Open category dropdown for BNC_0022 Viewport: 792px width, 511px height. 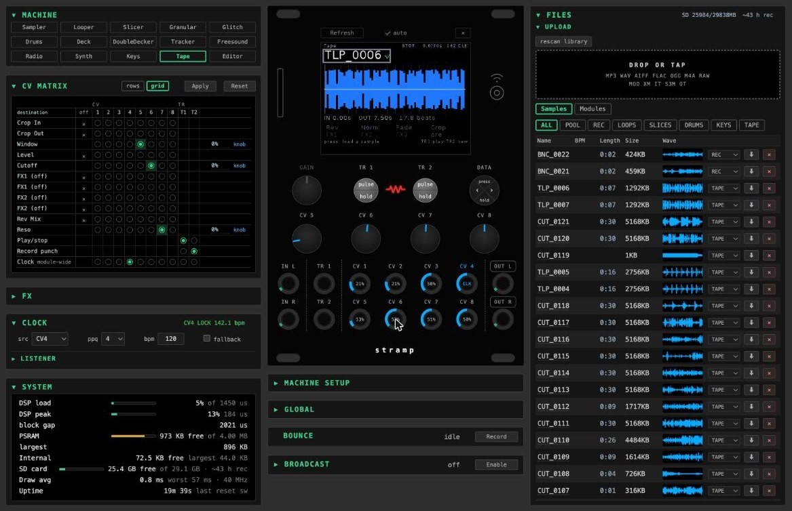point(724,155)
